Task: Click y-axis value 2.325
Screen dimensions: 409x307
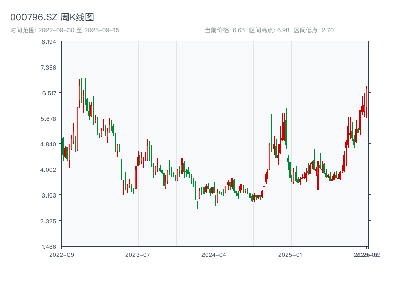Action: 48,221
